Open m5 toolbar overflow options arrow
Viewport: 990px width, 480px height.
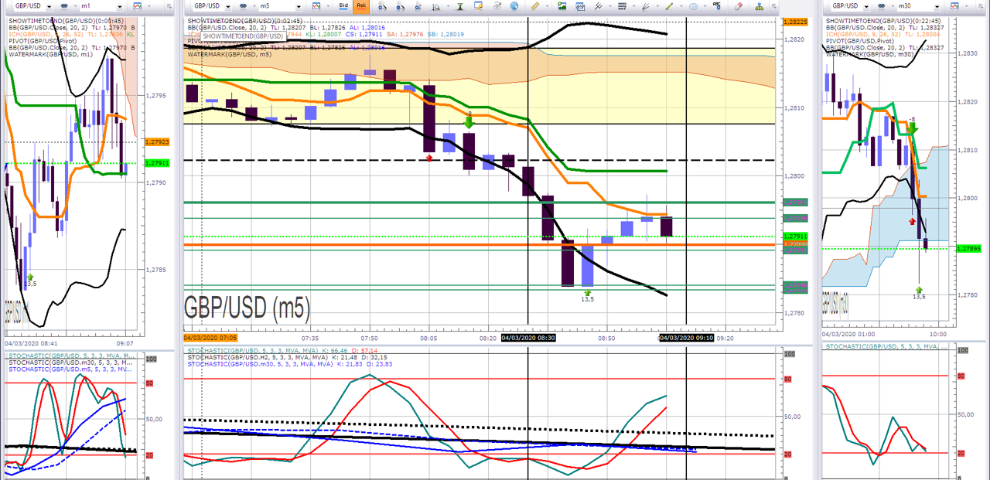[773, 6]
